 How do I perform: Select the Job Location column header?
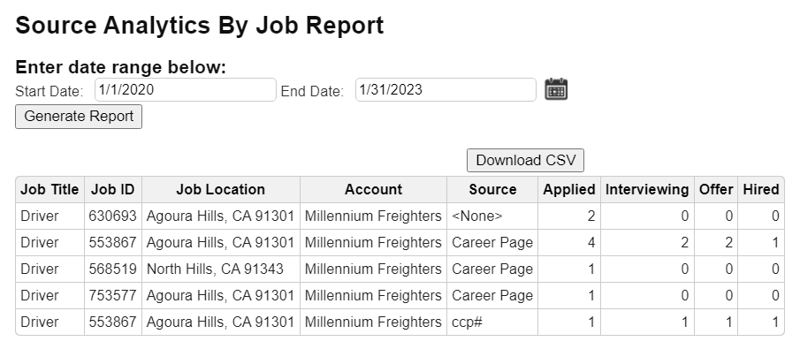point(221,190)
